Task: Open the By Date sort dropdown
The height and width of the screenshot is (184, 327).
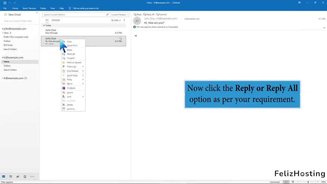Action: coord(116,20)
